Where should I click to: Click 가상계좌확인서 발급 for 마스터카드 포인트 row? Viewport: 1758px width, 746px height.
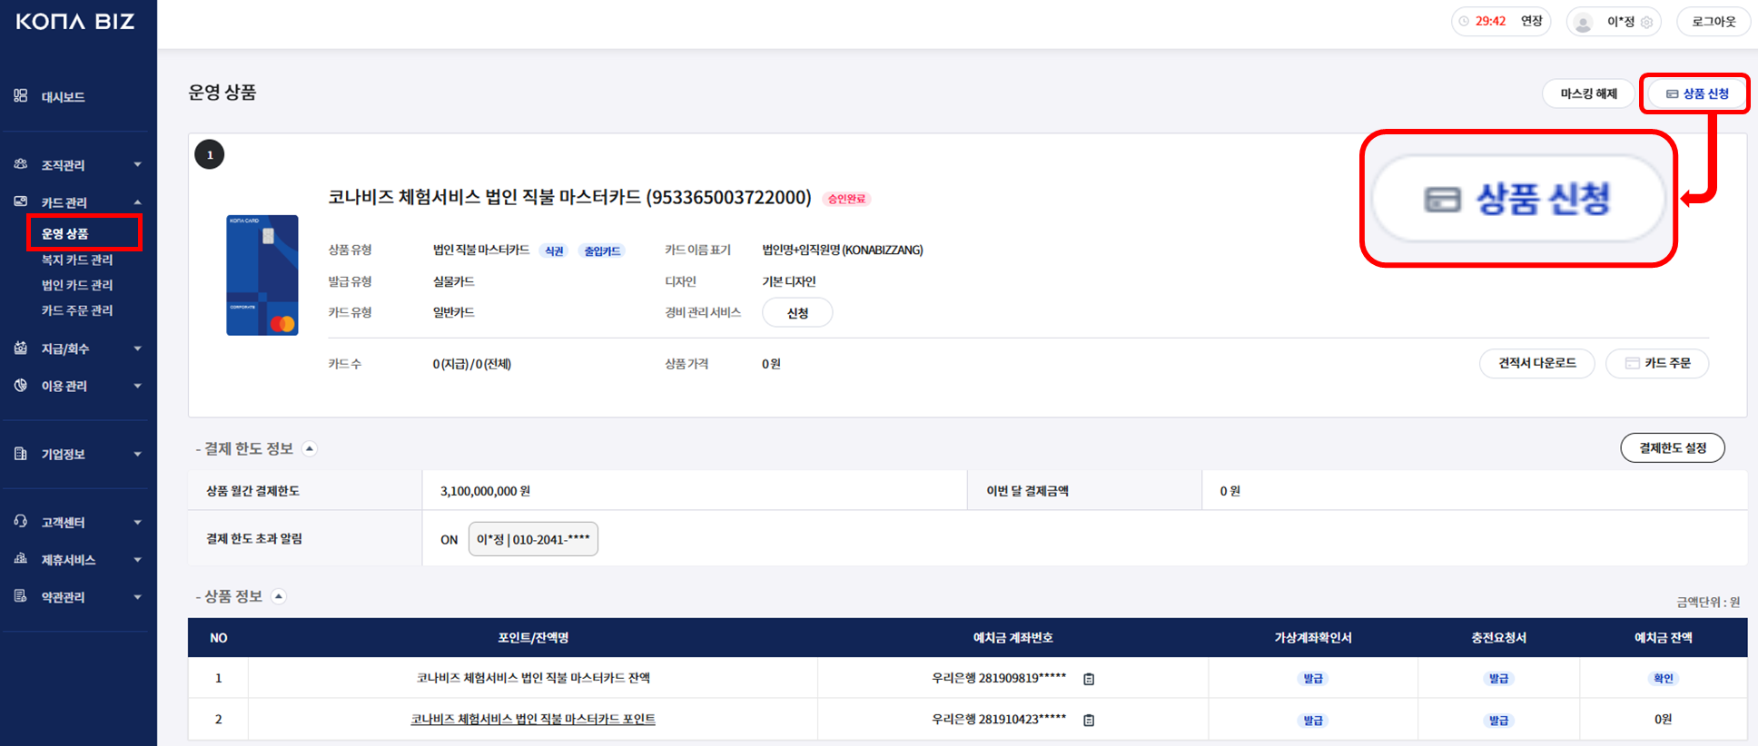[1313, 721]
